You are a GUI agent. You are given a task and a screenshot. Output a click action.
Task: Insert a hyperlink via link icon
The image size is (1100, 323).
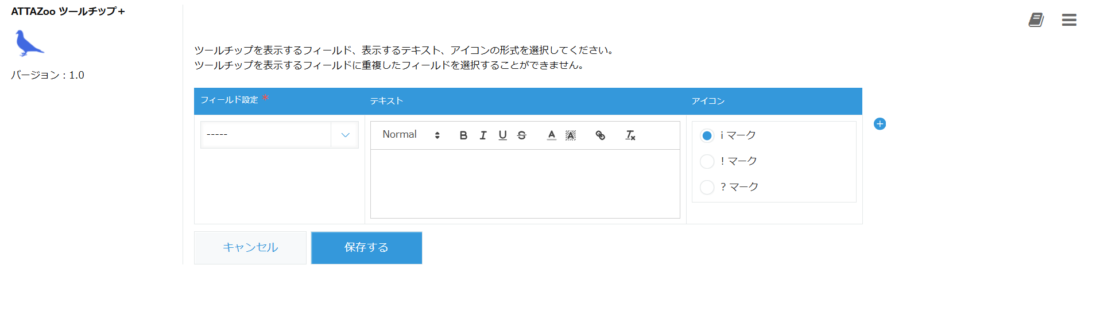(600, 135)
